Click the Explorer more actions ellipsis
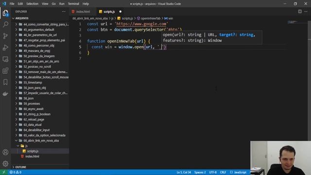This screenshot has height=175, width=311. click(64, 12)
